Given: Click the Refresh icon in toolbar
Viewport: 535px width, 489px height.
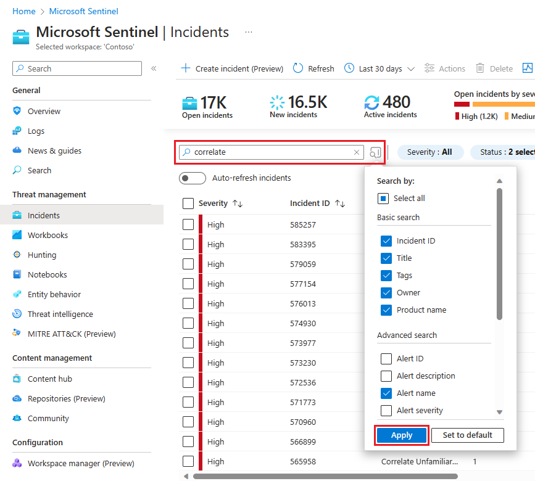Looking at the screenshot, I should coord(298,68).
